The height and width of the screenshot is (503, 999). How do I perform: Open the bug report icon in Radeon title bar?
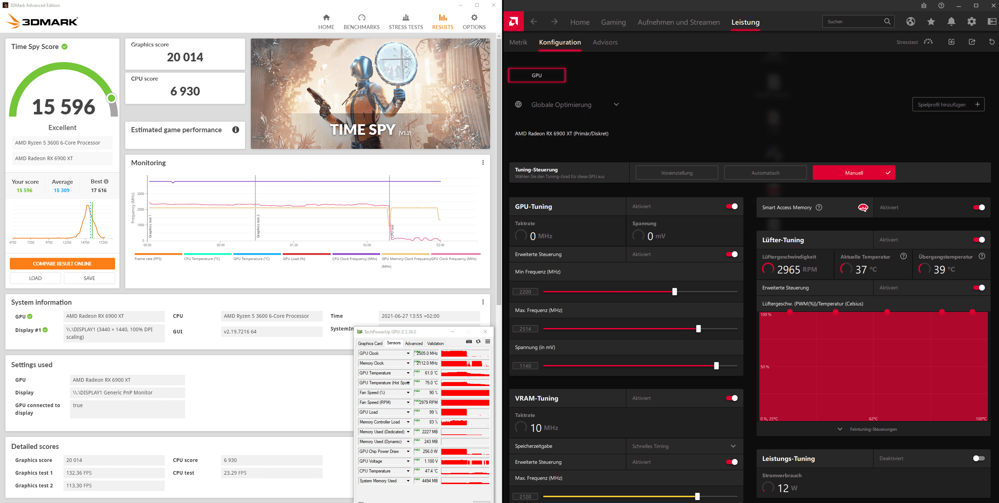tap(924, 5)
